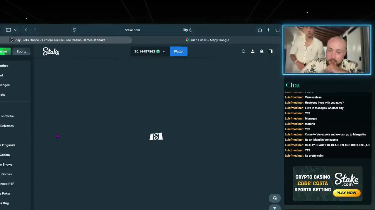Show the Safari tab overview

(x=277, y=30)
